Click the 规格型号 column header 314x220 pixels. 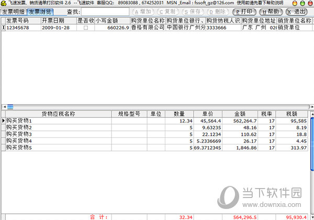[129, 114]
